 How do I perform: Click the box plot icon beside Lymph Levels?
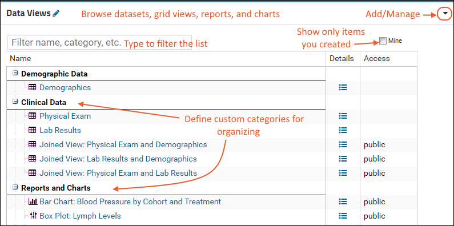tap(33, 216)
